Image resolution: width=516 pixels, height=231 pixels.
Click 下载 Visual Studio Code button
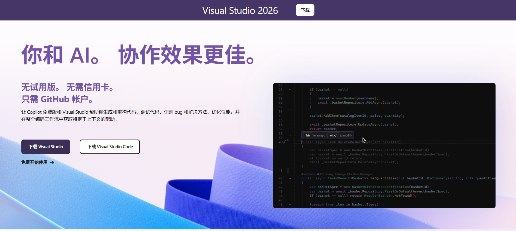pyautogui.click(x=110, y=147)
